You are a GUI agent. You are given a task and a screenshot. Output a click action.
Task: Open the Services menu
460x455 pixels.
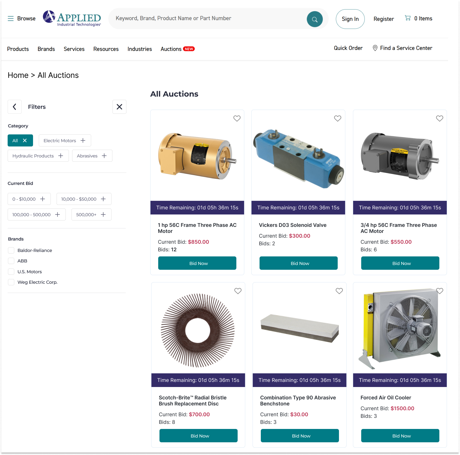[74, 49]
